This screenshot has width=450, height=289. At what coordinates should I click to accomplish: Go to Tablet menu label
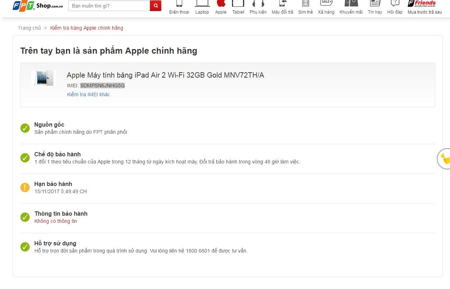238,12
